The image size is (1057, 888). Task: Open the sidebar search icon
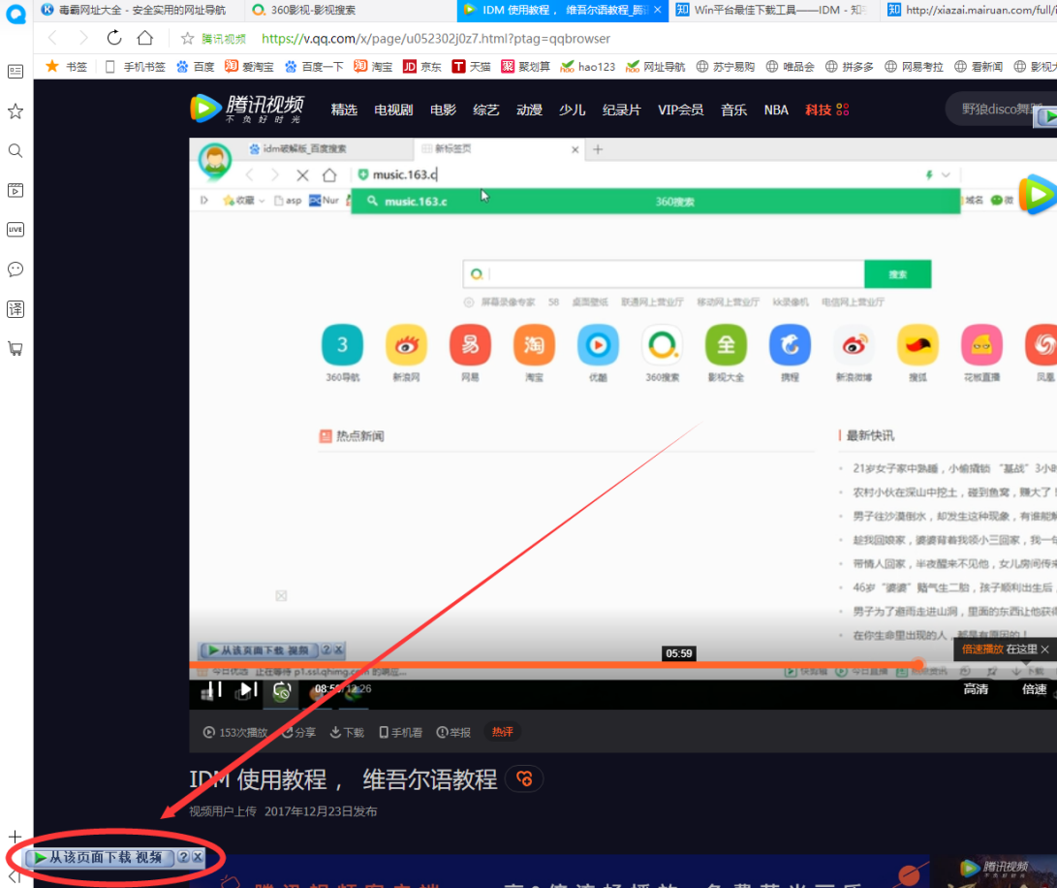[16, 150]
